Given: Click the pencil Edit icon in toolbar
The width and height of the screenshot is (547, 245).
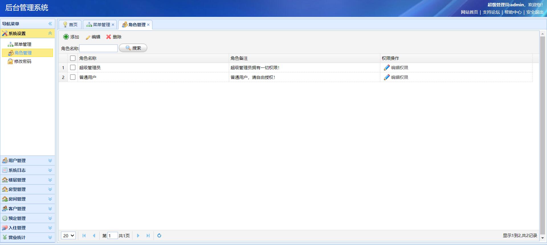Looking at the screenshot, I should (88, 37).
